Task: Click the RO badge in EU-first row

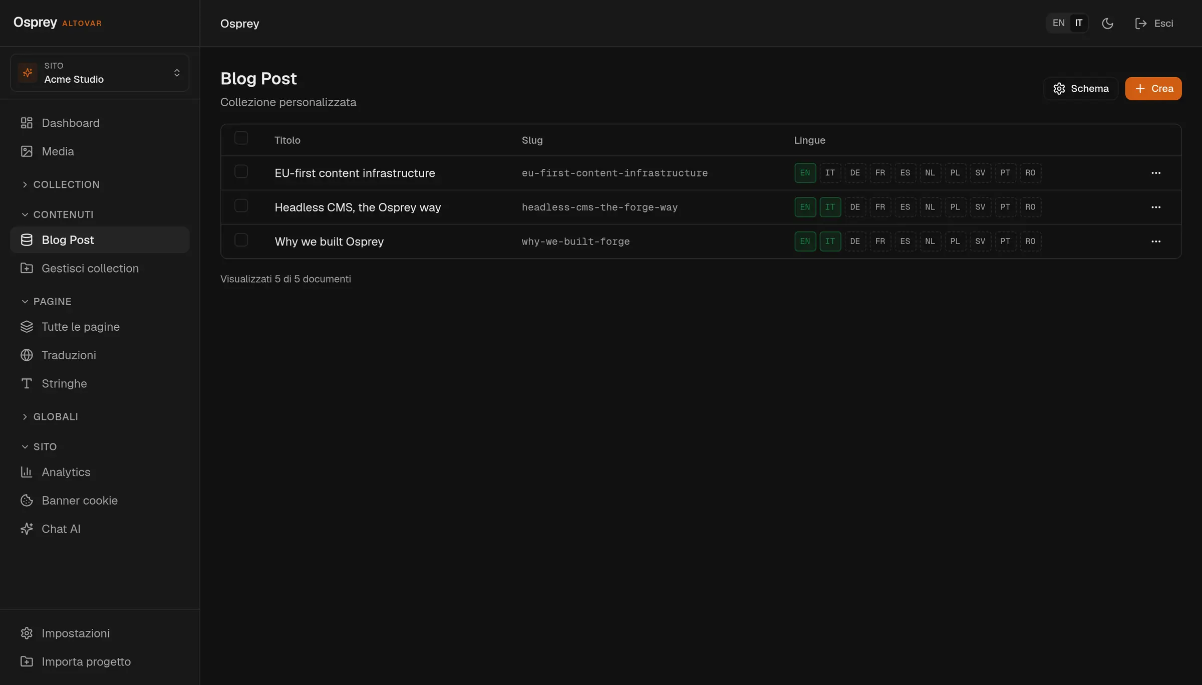Action: [x=1031, y=173]
